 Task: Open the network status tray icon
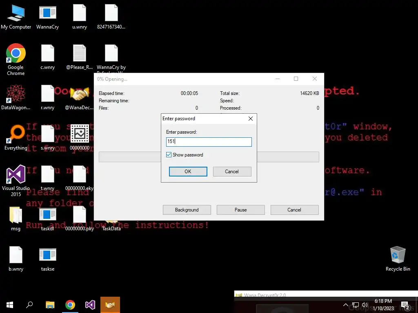point(356,305)
